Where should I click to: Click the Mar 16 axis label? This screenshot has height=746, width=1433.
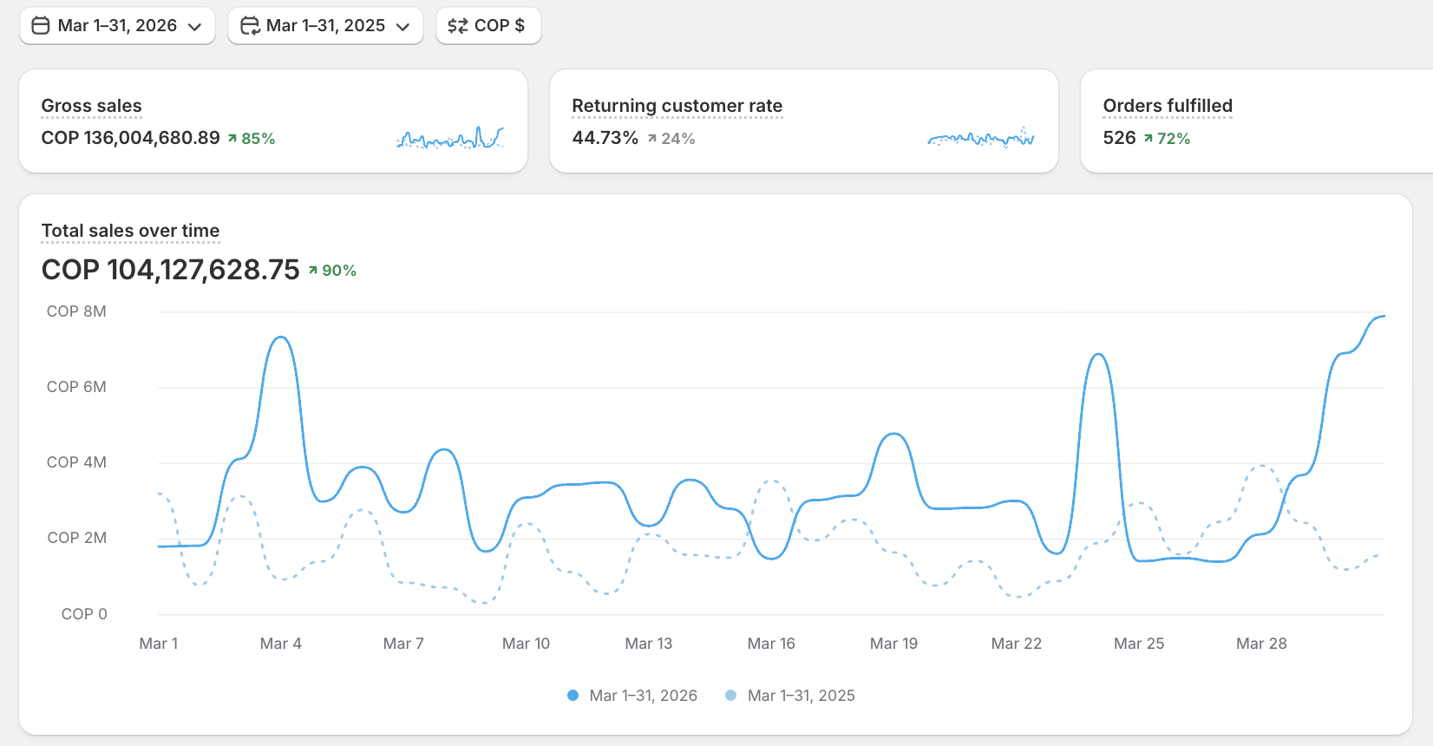point(771,644)
